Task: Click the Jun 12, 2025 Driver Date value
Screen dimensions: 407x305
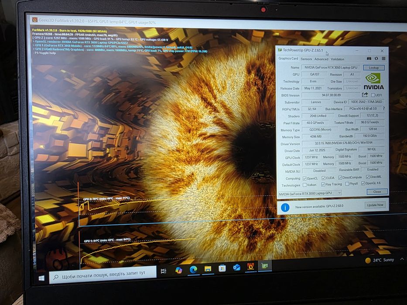Action: pos(317,150)
